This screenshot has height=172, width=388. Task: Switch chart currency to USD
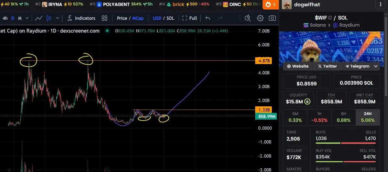point(157,18)
